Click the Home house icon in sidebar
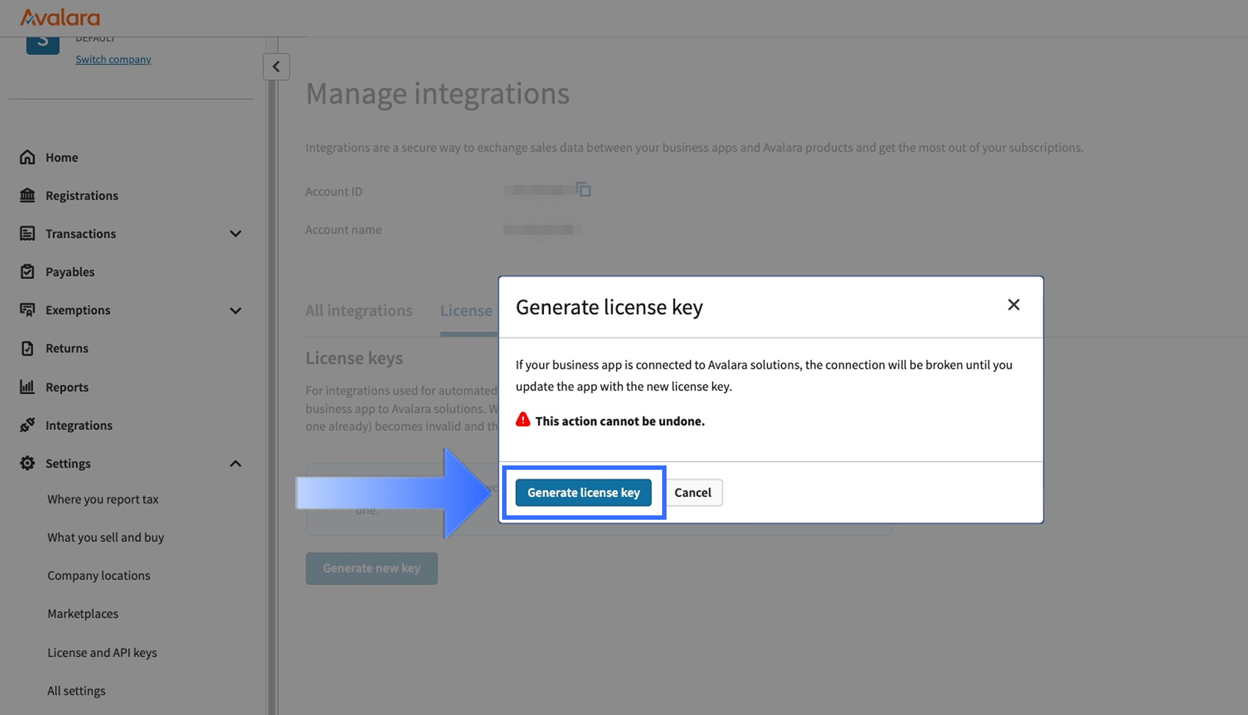 [27, 157]
